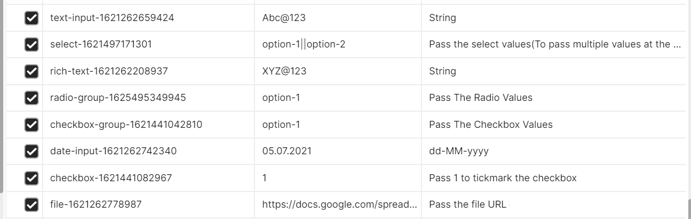Deselect the rich-text-1621262208937 checkbox
Viewport: 691px width, 219px height.
pyautogui.click(x=32, y=71)
